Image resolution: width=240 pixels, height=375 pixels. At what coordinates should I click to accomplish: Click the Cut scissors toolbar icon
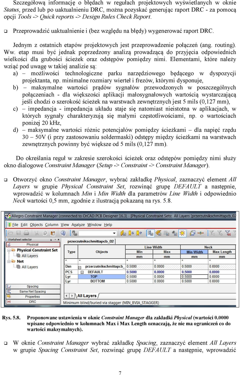click(36, 233)
